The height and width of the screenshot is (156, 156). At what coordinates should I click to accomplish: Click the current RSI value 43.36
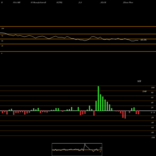click(x=144, y=40)
